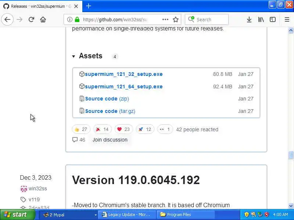Click the 92.4 MB file size

pyautogui.click(x=223, y=87)
